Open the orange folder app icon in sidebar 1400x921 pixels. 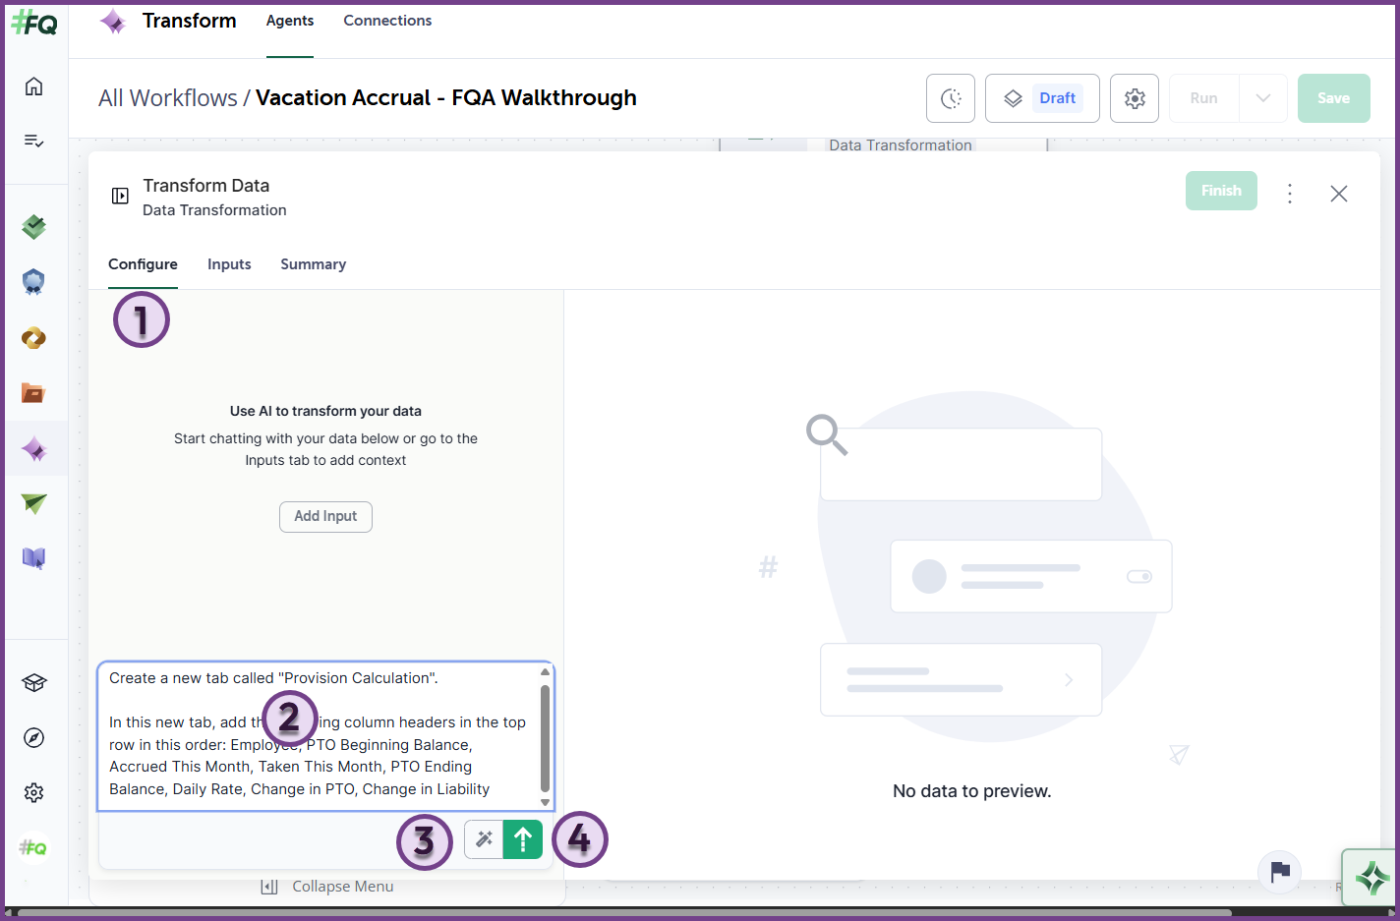tap(34, 393)
